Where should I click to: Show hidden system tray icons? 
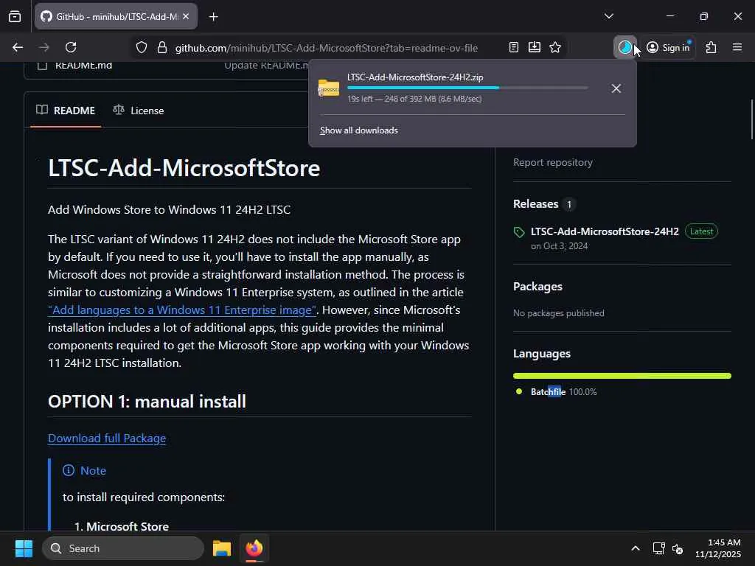click(635, 548)
